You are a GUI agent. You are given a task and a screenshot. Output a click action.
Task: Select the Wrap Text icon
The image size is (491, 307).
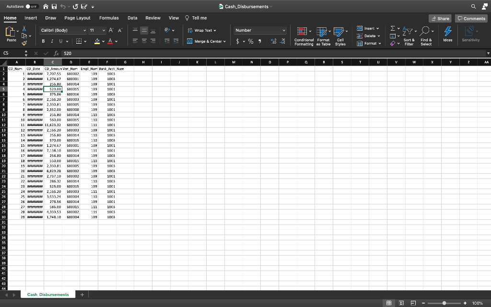pyautogui.click(x=191, y=30)
